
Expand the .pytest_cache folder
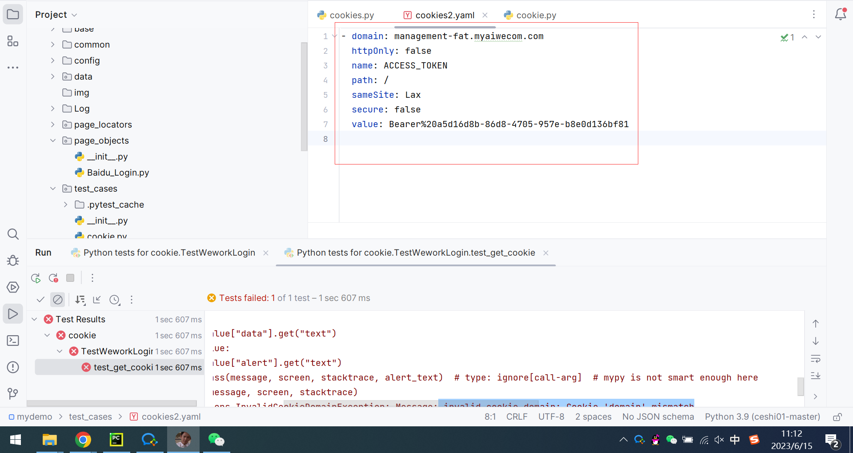pyautogui.click(x=66, y=204)
